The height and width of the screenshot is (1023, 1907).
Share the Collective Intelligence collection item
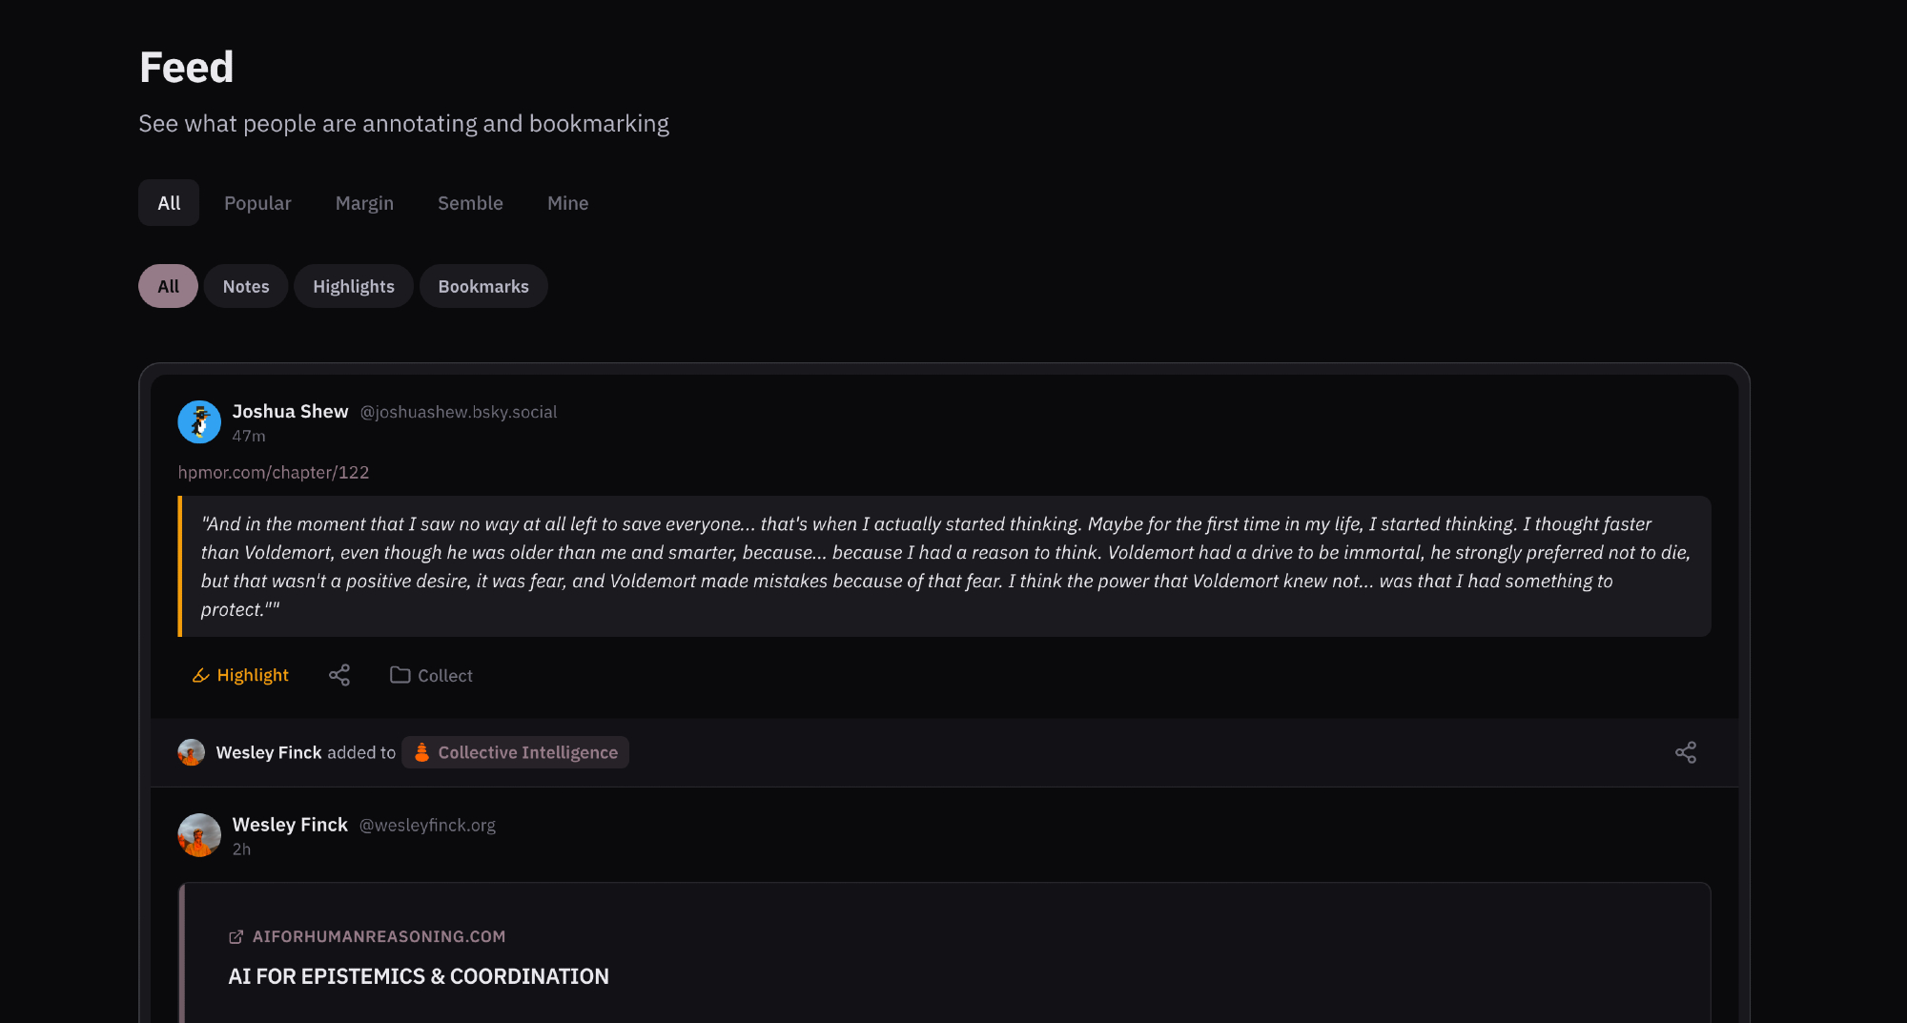click(x=1685, y=752)
